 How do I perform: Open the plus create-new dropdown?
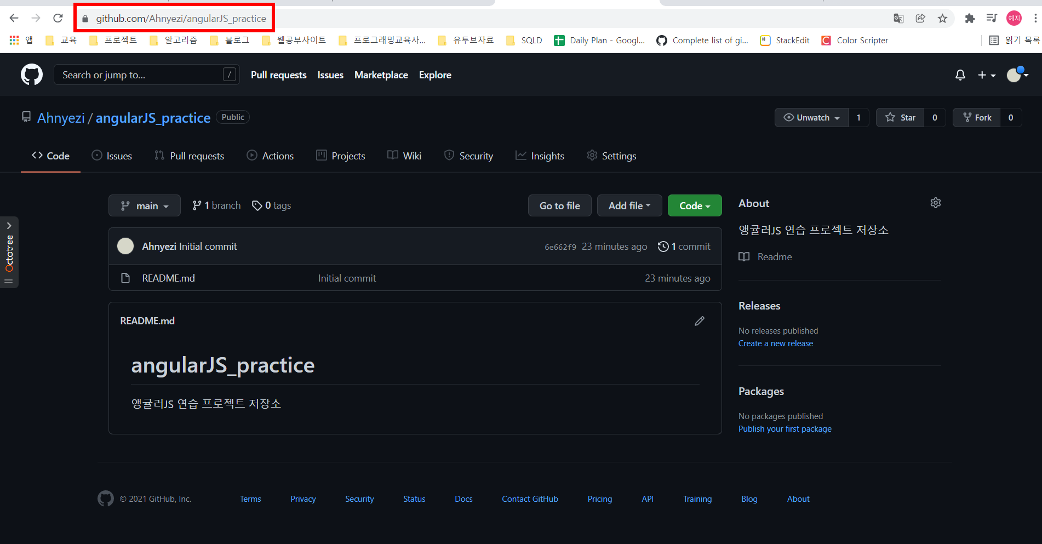(x=987, y=75)
